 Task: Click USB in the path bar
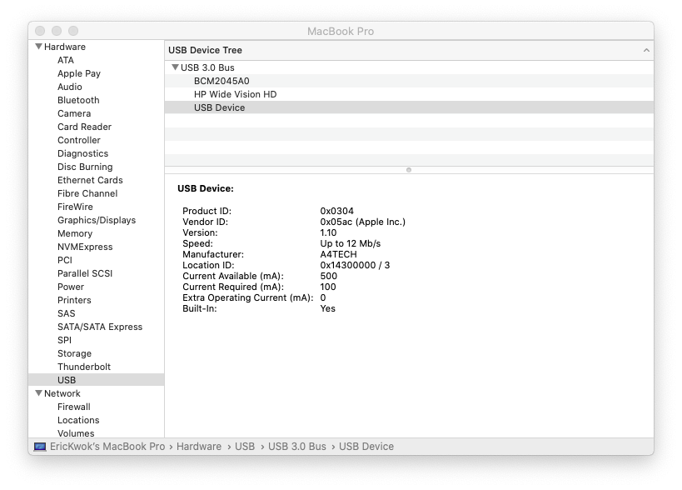(x=245, y=447)
